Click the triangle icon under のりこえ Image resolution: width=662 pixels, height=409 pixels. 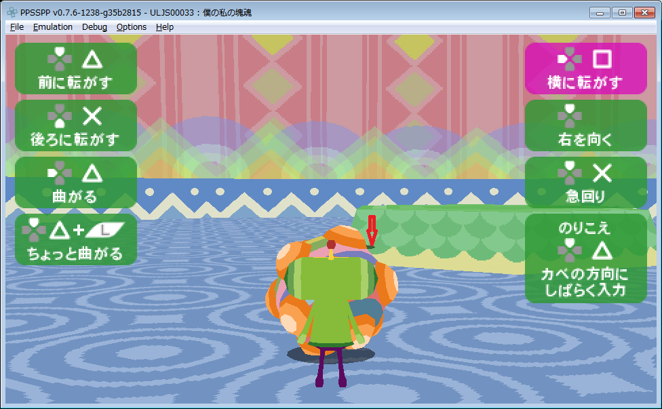[602, 252]
